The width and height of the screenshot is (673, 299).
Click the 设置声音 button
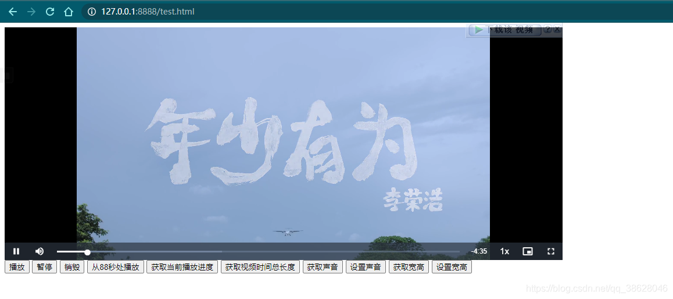tap(366, 267)
